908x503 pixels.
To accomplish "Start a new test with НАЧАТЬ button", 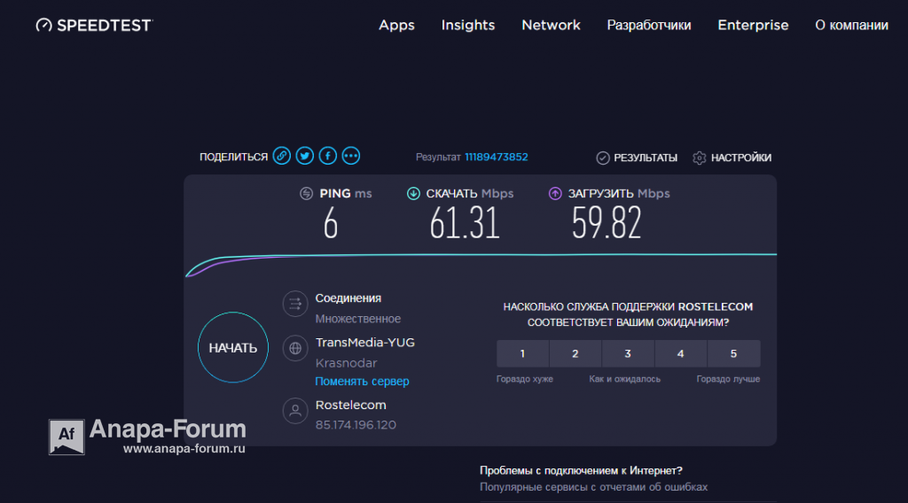I will (x=233, y=347).
